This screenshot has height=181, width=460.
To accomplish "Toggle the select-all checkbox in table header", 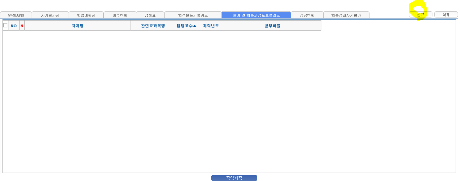I will pos(5,26).
